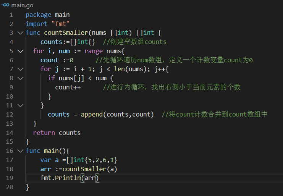Click 'nums[j]' in the if condition
This screenshot has width=283, height=196.
pyautogui.click(x=71, y=78)
